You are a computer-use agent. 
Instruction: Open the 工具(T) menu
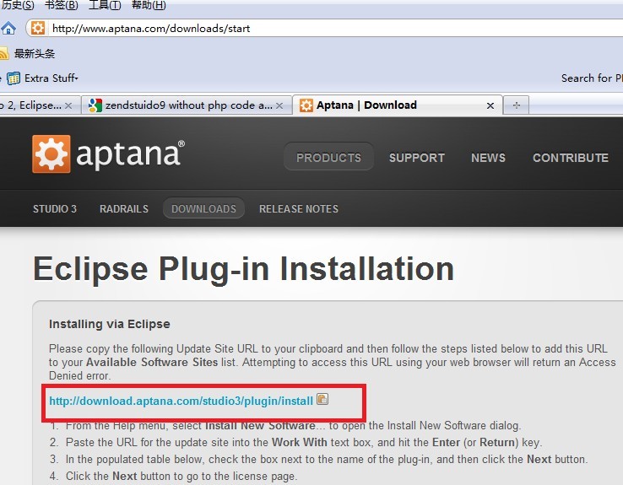point(105,5)
